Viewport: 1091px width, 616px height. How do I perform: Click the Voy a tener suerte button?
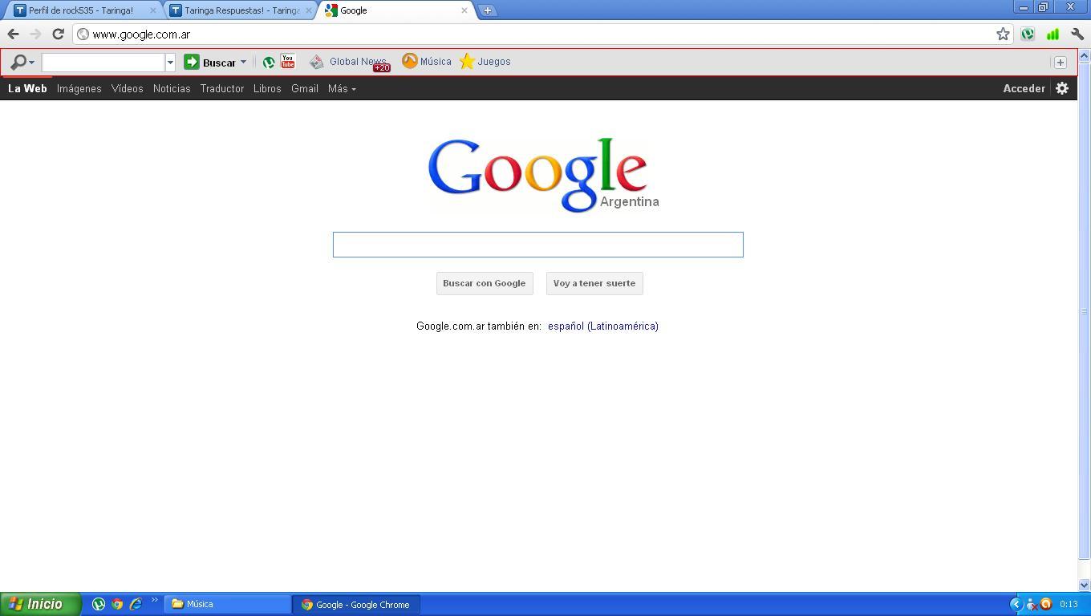tap(594, 283)
